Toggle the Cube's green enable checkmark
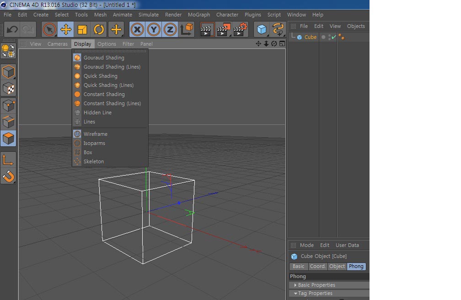 point(334,37)
